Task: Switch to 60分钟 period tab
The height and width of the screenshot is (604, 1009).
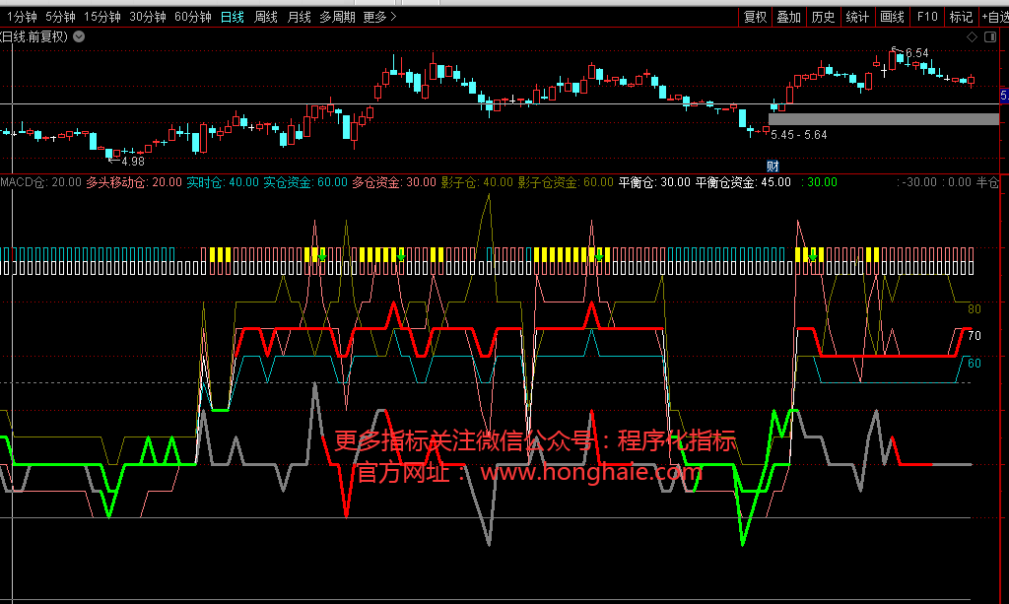Action: [x=192, y=17]
